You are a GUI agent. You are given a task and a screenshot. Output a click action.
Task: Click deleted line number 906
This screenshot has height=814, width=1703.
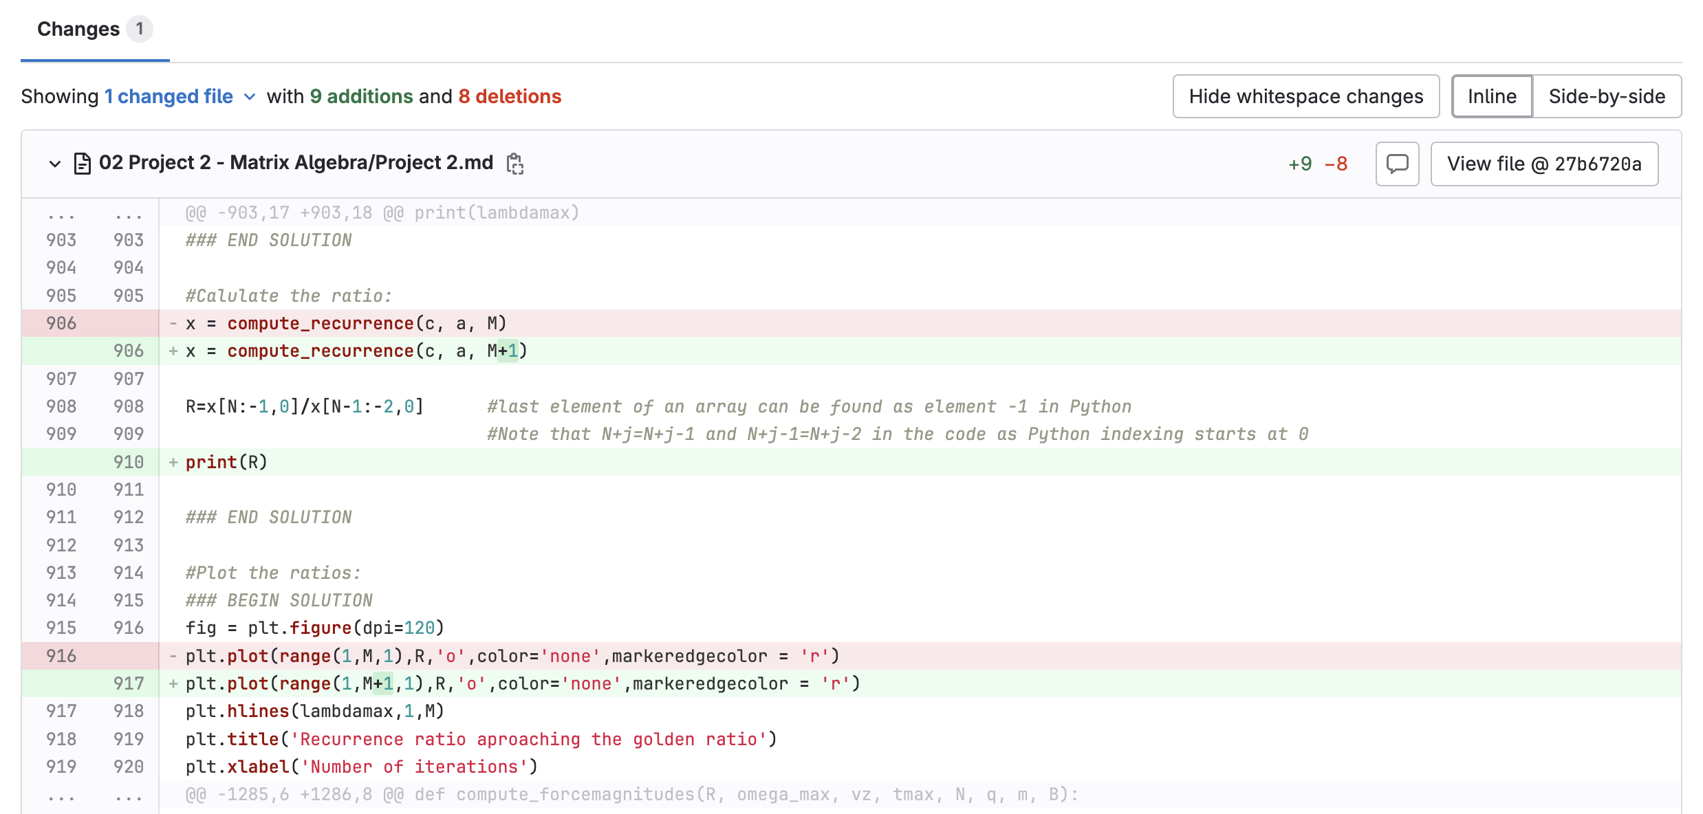[x=61, y=323]
